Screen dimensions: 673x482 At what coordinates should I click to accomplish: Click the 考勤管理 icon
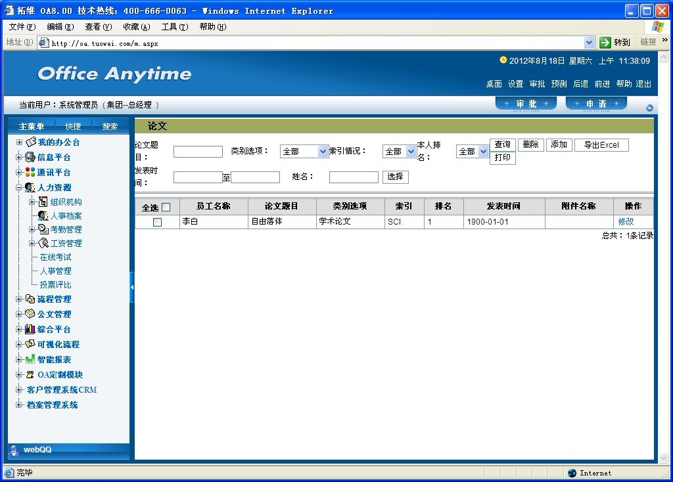pyautogui.click(x=43, y=229)
